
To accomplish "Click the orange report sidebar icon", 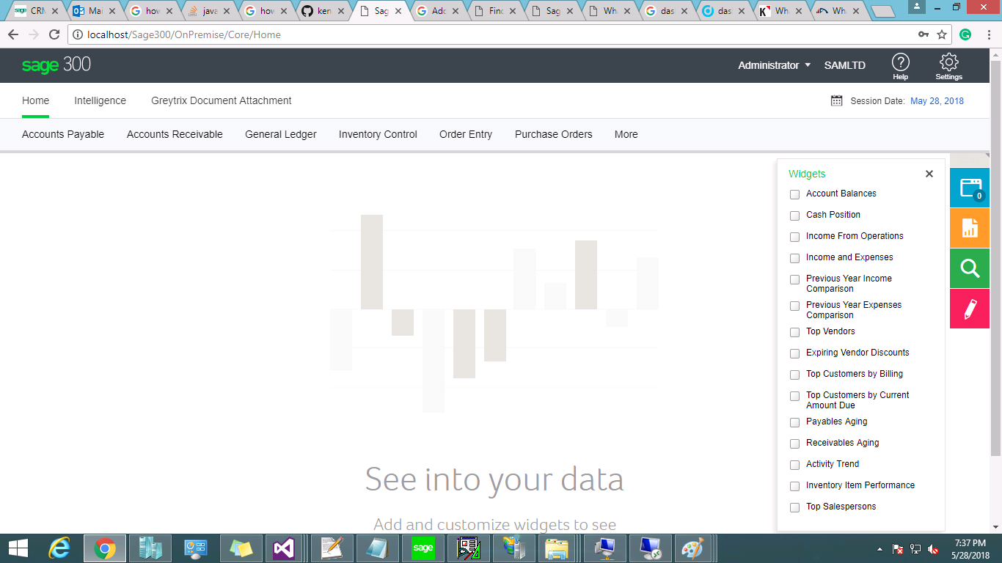I will (970, 228).
